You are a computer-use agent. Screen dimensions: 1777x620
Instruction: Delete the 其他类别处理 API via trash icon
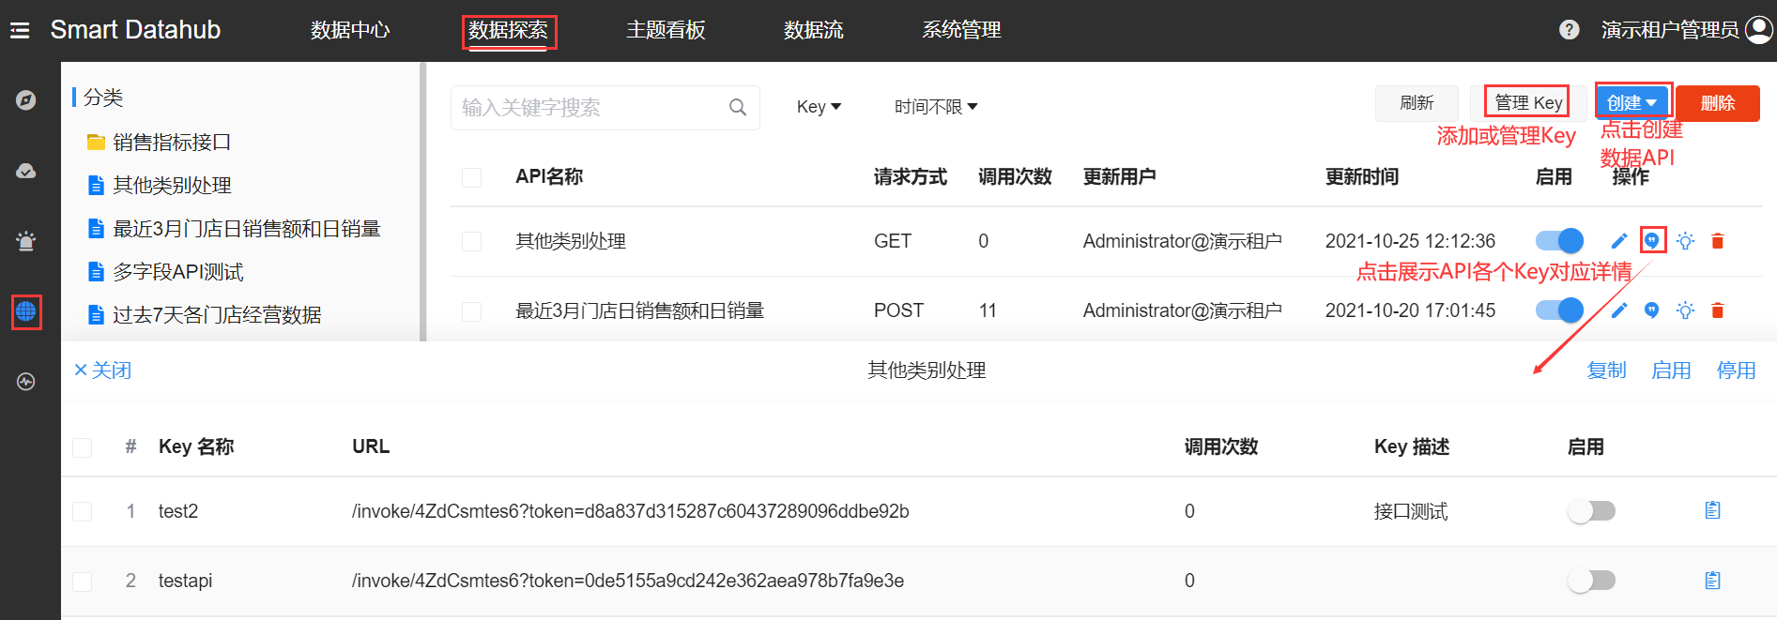coord(1718,241)
